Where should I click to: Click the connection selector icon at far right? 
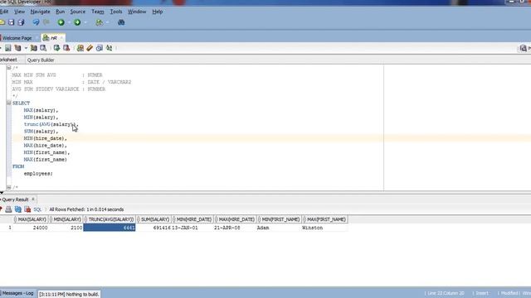[524, 48]
